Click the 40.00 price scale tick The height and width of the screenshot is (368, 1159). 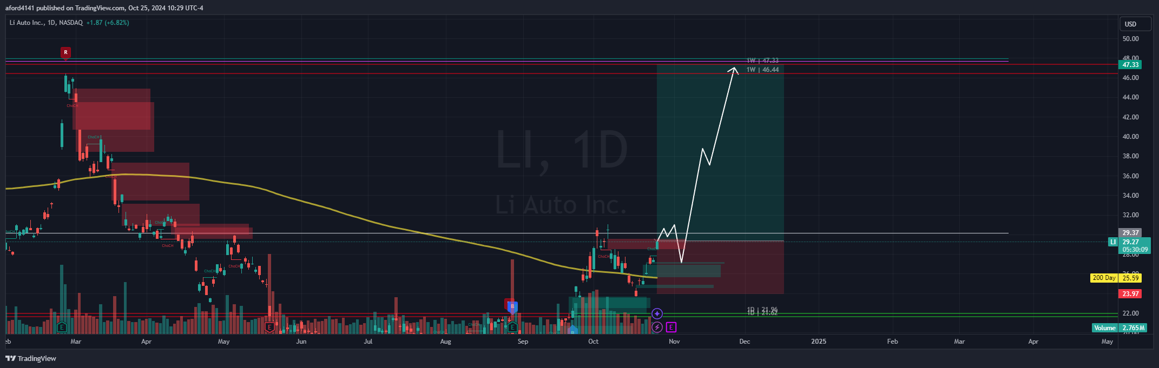(x=1130, y=137)
